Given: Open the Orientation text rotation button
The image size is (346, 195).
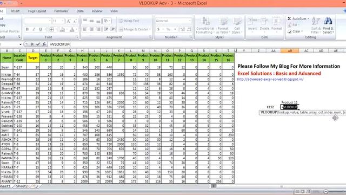Looking at the screenshot, I should (x=107, y=21).
